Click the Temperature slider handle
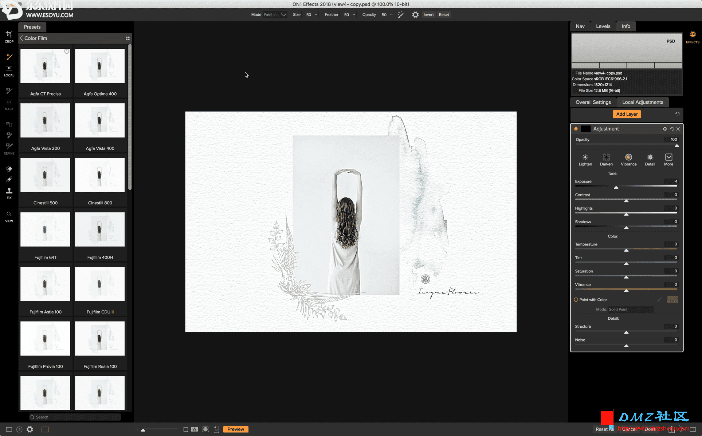The width and height of the screenshot is (702, 436). [x=626, y=250]
